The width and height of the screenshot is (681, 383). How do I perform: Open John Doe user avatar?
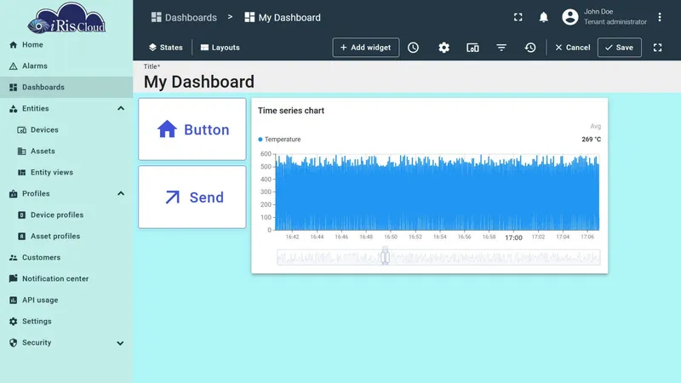point(569,17)
